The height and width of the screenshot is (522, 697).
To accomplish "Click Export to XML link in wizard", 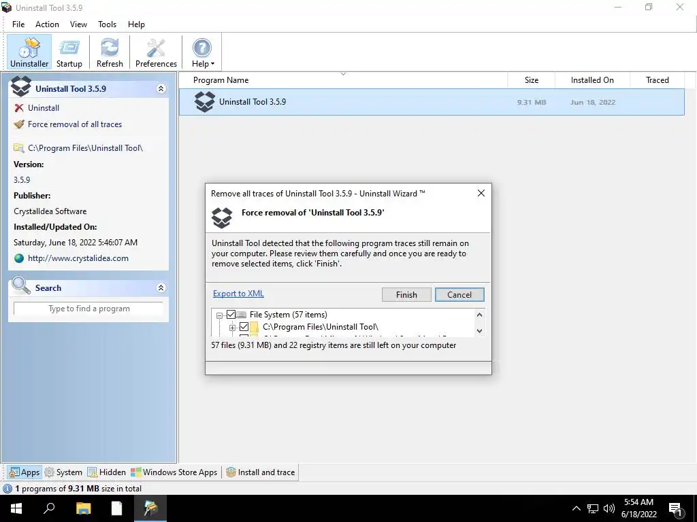I will point(238,294).
